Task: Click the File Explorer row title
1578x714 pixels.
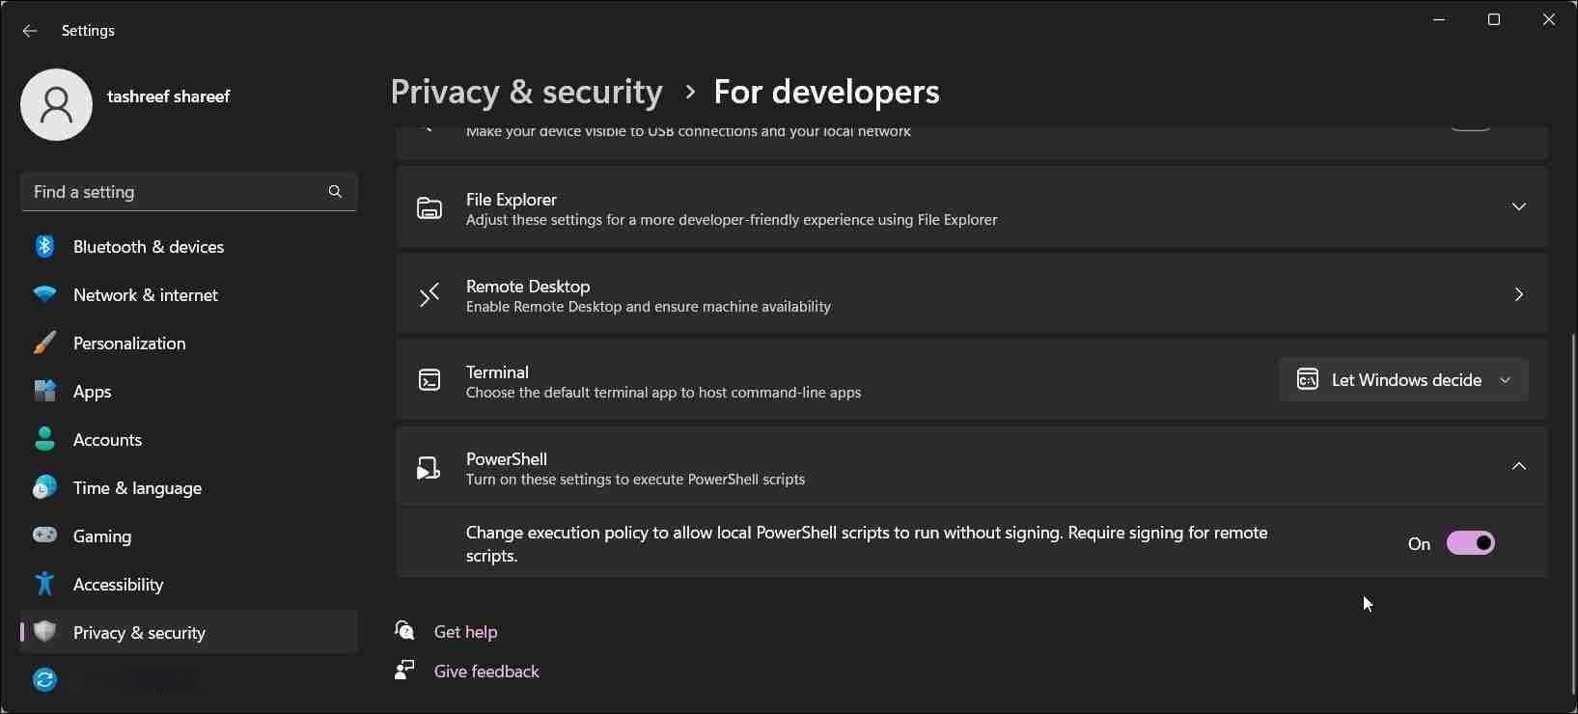Action: point(511,199)
